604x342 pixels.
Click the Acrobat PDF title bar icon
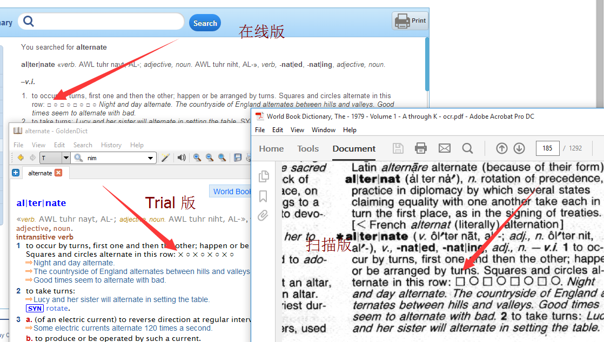(260, 116)
